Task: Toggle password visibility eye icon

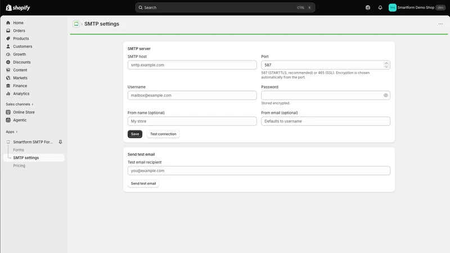Action: 386,95
